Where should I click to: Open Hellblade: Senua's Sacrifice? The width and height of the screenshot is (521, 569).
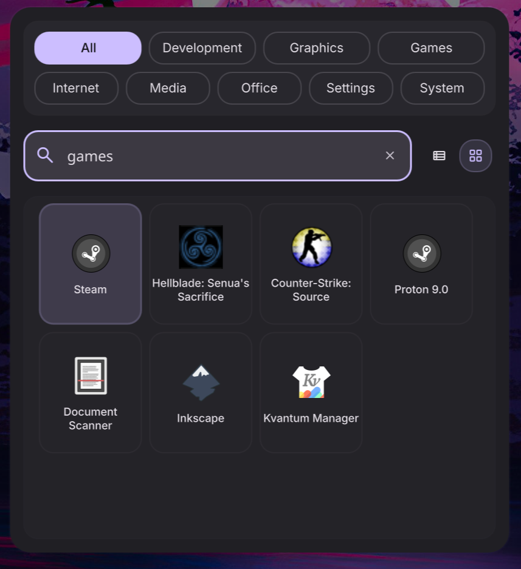(201, 264)
